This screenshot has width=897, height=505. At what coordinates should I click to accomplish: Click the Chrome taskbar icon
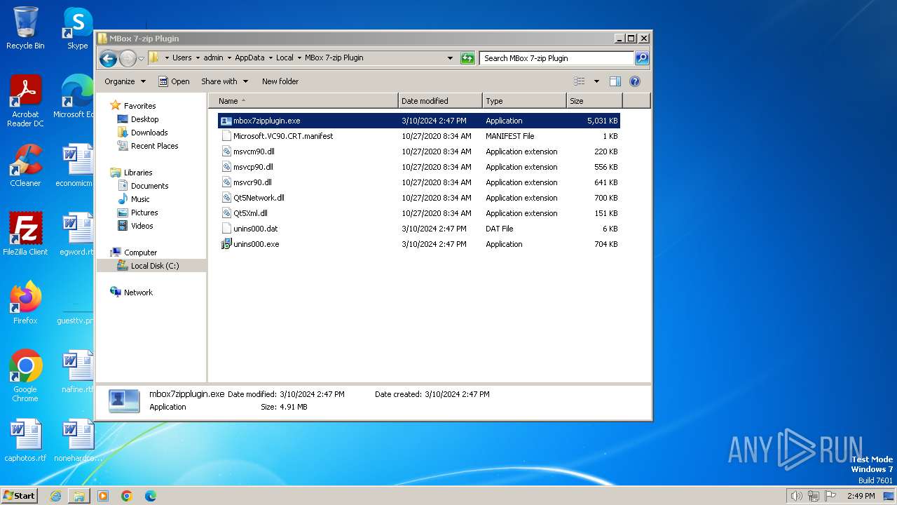(127, 496)
